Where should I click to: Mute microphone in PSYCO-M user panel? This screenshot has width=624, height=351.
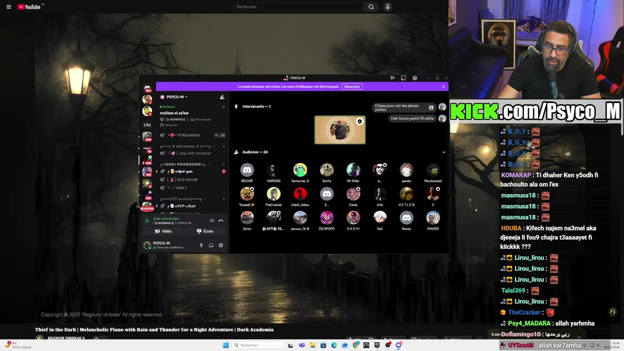(x=201, y=245)
